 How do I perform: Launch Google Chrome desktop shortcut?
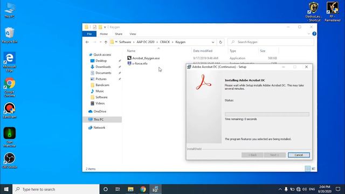point(10,87)
